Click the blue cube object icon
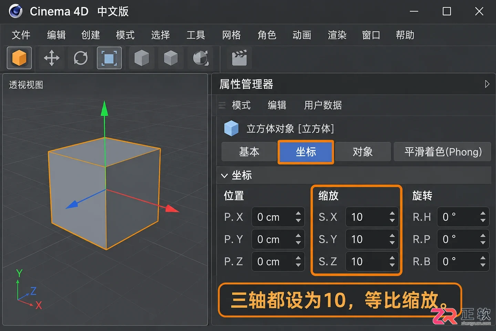 pyautogui.click(x=231, y=128)
